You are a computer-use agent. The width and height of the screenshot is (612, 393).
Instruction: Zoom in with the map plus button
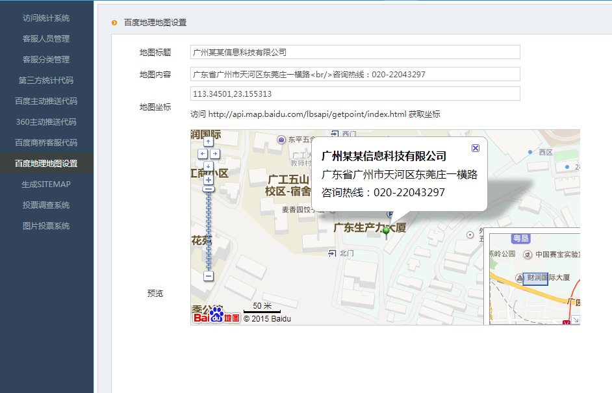[x=209, y=180]
